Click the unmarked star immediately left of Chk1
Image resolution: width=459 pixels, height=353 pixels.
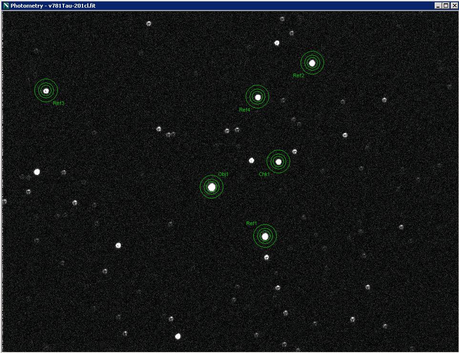(x=251, y=160)
